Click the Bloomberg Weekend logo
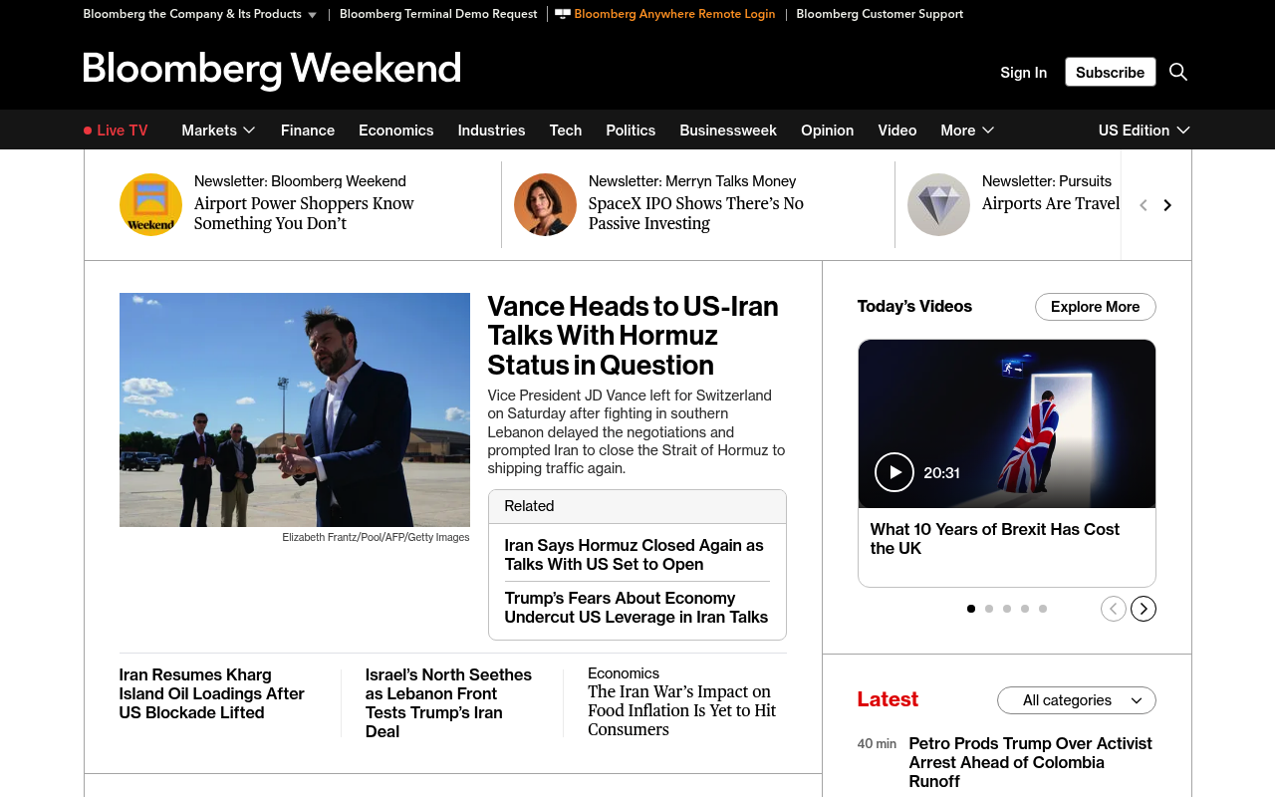 point(272,71)
